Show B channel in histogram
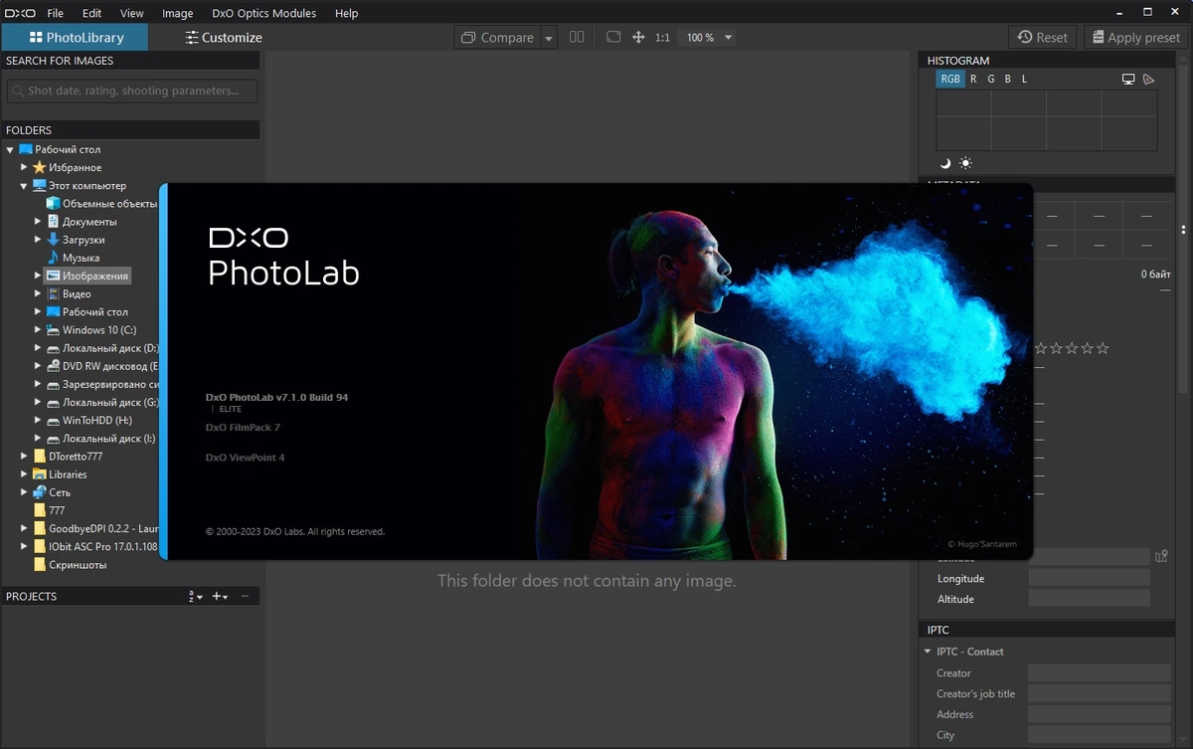The image size is (1193, 749). [x=1007, y=79]
